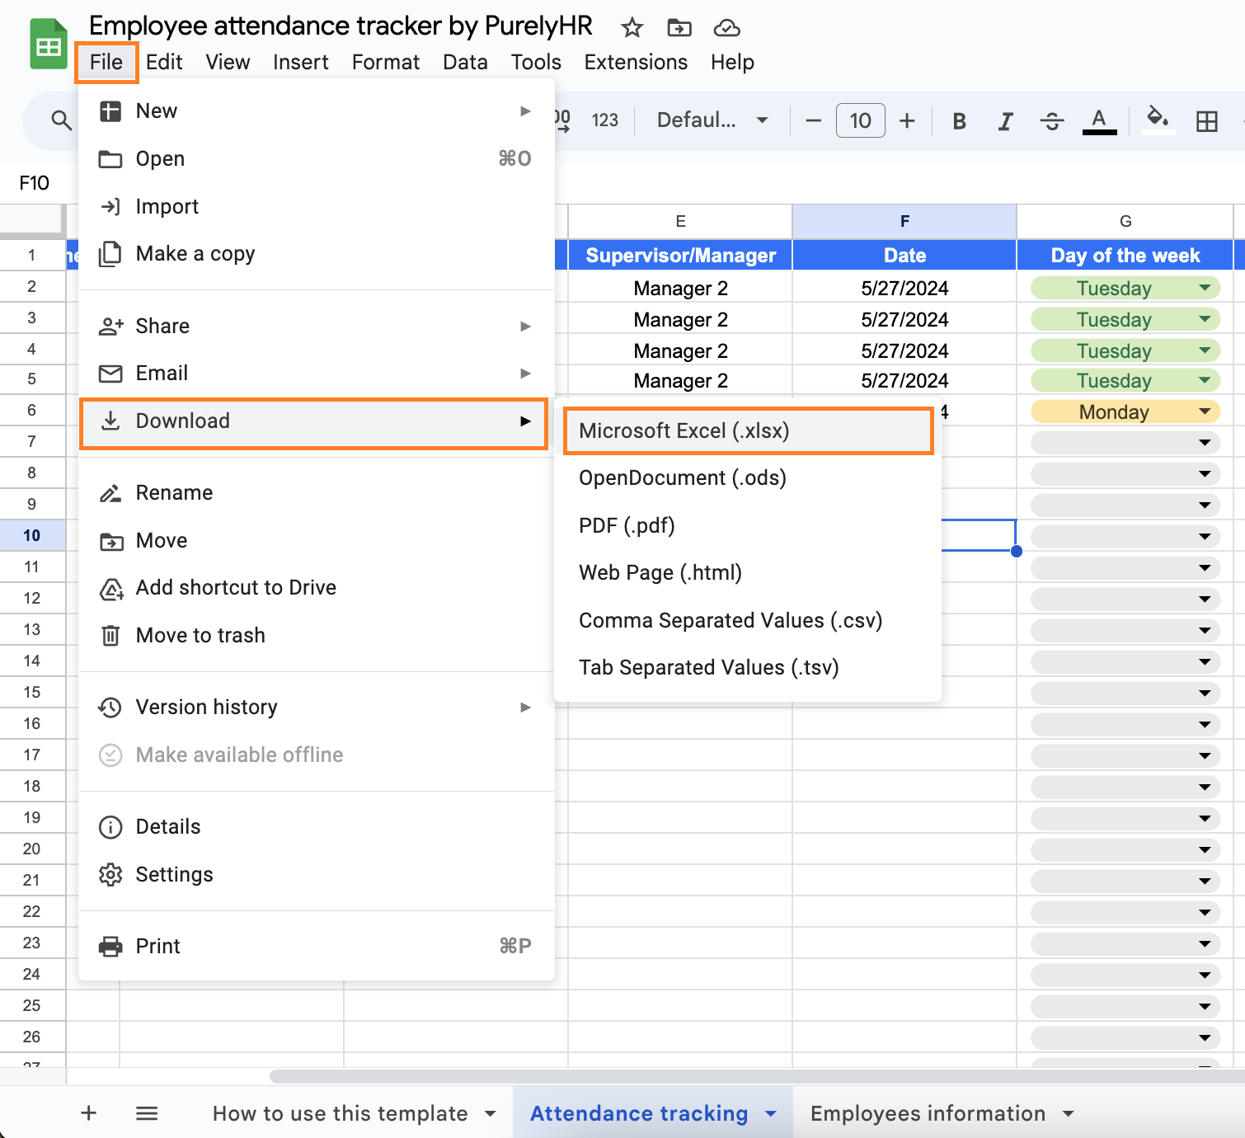Viewport: 1245px width, 1138px height.
Task: Choose Make a copy
Action: 317,254
